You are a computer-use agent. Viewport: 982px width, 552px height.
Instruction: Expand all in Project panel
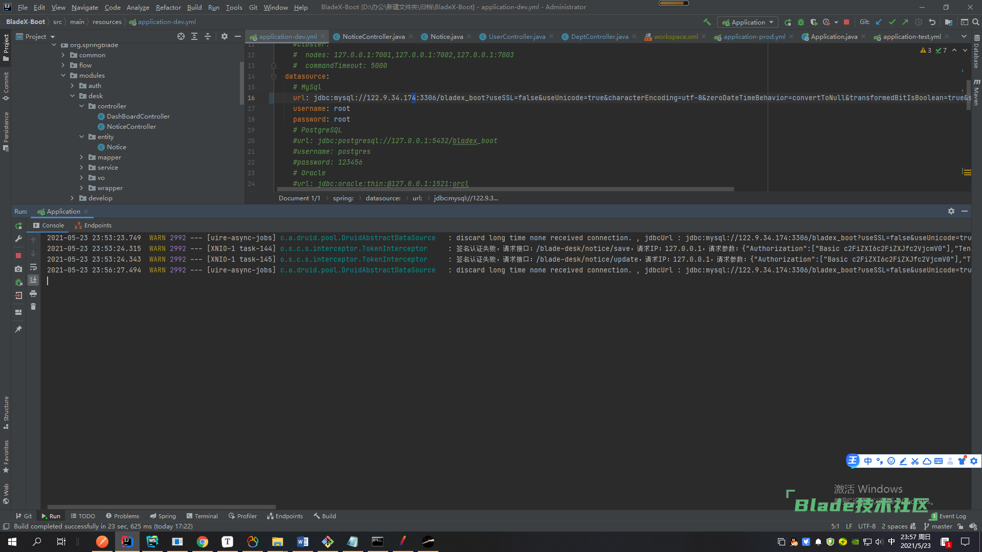pyautogui.click(x=194, y=36)
